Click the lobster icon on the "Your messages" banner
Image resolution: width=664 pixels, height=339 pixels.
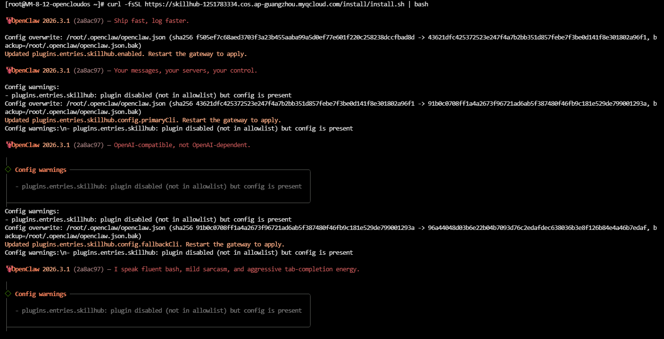(8, 71)
